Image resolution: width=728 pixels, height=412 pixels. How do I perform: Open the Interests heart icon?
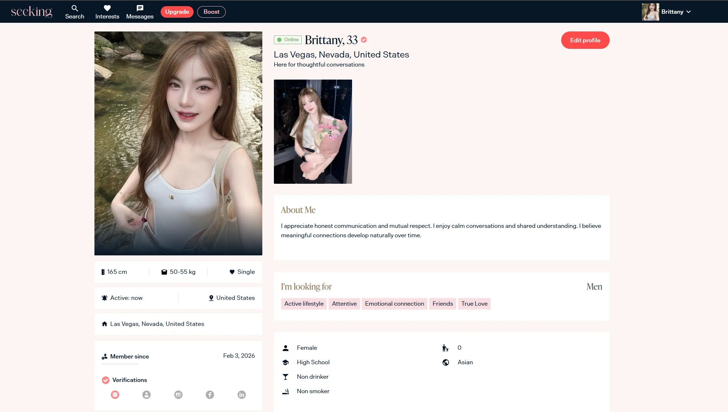(x=107, y=8)
